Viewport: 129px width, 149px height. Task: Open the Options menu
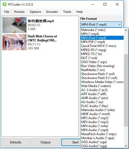pyautogui.click(x=35, y=12)
